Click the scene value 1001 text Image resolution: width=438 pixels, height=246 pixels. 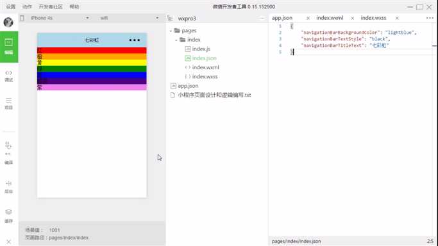pyautogui.click(x=55, y=230)
